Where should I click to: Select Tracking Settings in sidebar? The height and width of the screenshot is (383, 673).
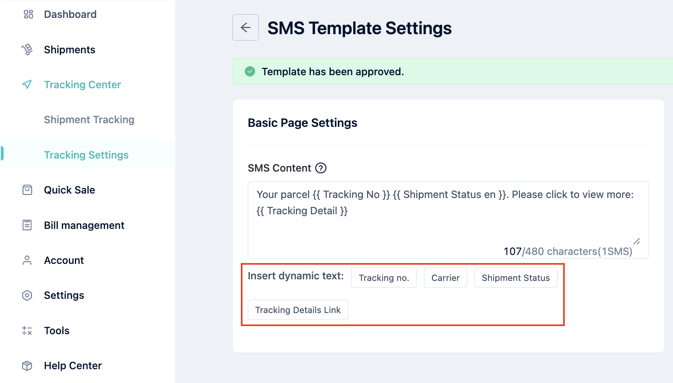click(x=86, y=155)
